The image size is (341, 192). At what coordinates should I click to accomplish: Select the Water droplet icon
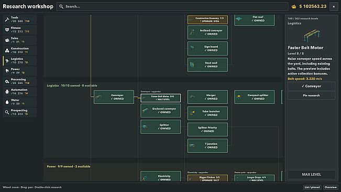pyautogui.click(x=7, y=102)
